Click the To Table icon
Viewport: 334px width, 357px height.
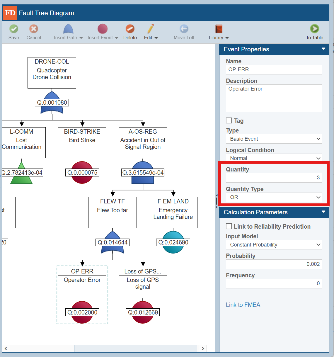point(314,32)
